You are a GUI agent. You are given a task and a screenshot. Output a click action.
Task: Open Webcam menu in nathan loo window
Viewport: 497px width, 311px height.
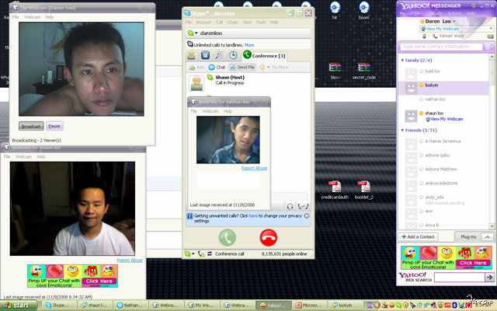pyautogui.click(x=210, y=111)
